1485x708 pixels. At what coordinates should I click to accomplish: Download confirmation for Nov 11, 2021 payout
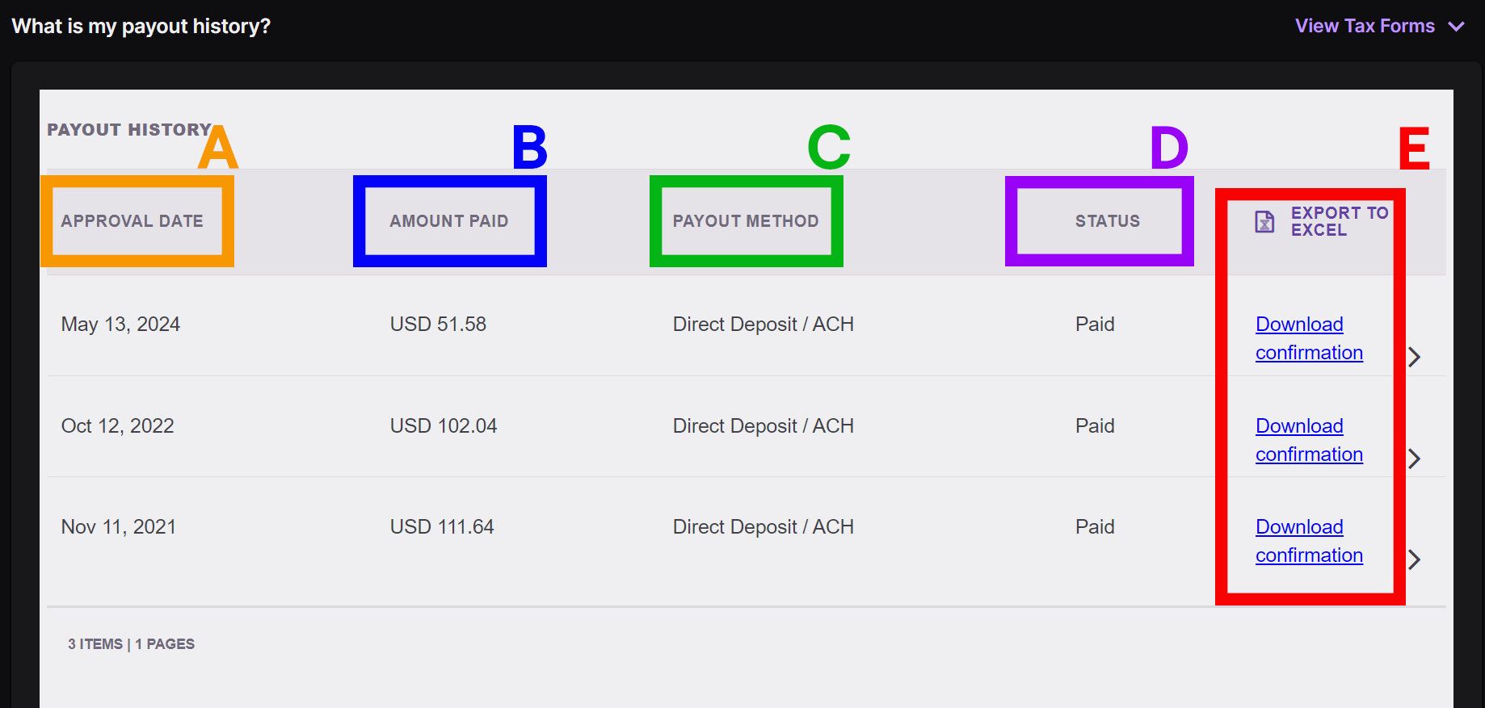coord(1308,541)
